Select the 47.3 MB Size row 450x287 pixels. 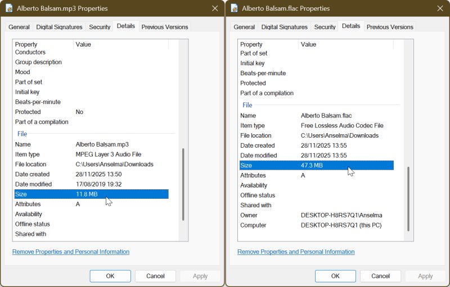point(315,165)
